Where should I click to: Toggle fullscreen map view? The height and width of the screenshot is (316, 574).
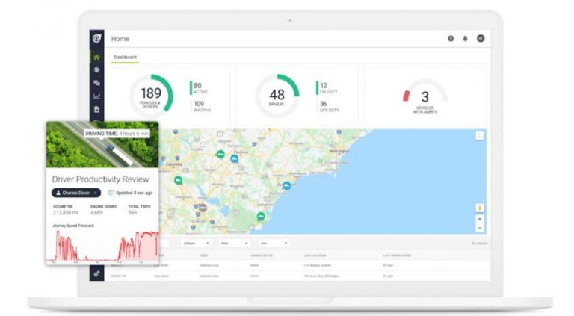pyautogui.click(x=479, y=135)
